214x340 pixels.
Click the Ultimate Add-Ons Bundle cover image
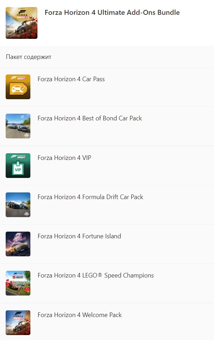[x=22, y=23]
